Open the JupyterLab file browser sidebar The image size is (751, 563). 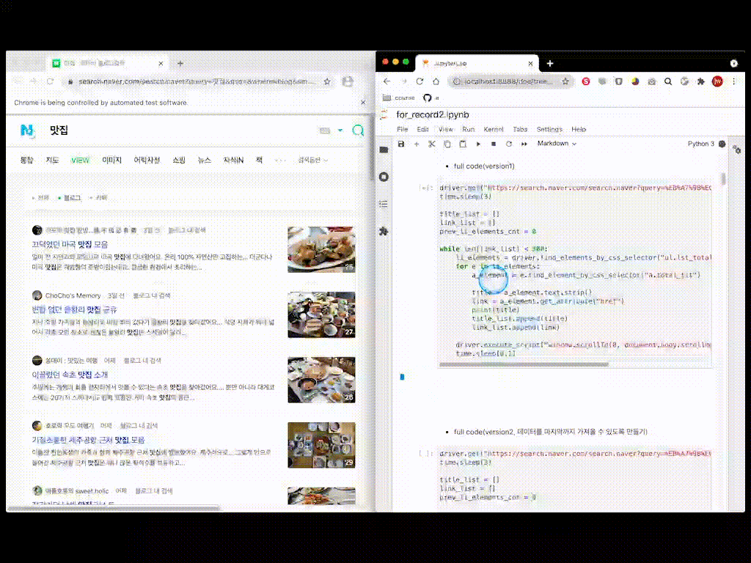(384, 150)
